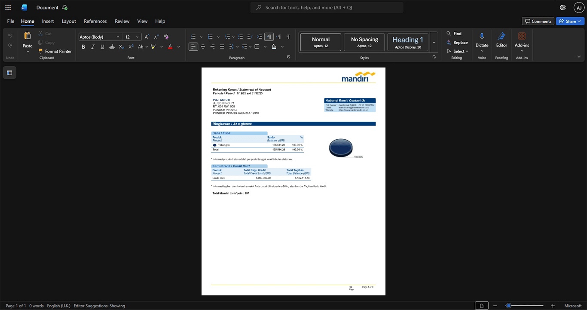Open the app launcher grid
The height and width of the screenshot is (310, 587).
8,7
